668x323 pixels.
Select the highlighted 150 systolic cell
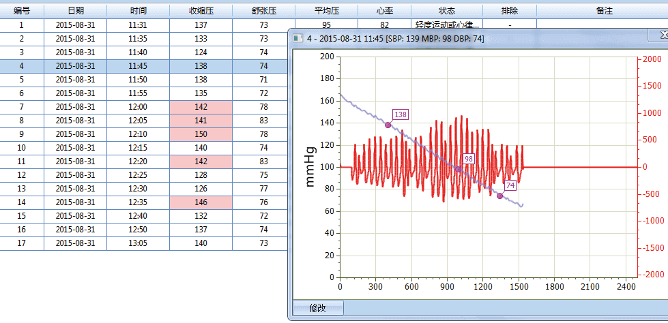201,134
